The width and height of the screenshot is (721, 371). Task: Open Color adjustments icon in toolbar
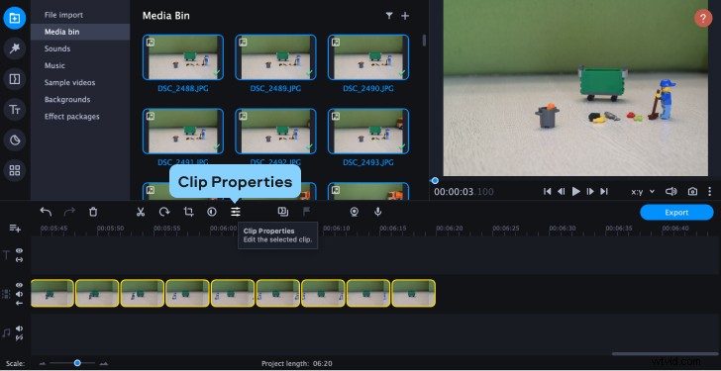point(212,212)
